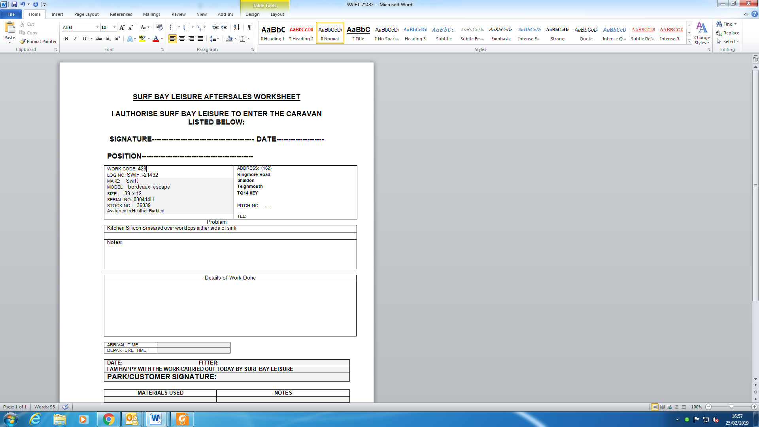Viewport: 759px width, 427px height.
Task: Open the Arial font name dropdown
Action: [97, 27]
